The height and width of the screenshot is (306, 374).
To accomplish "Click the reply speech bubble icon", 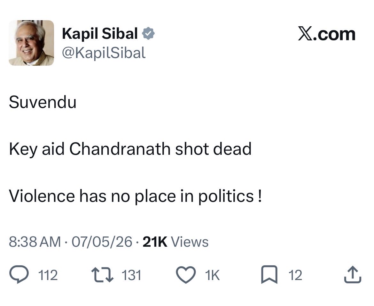I will (19, 275).
